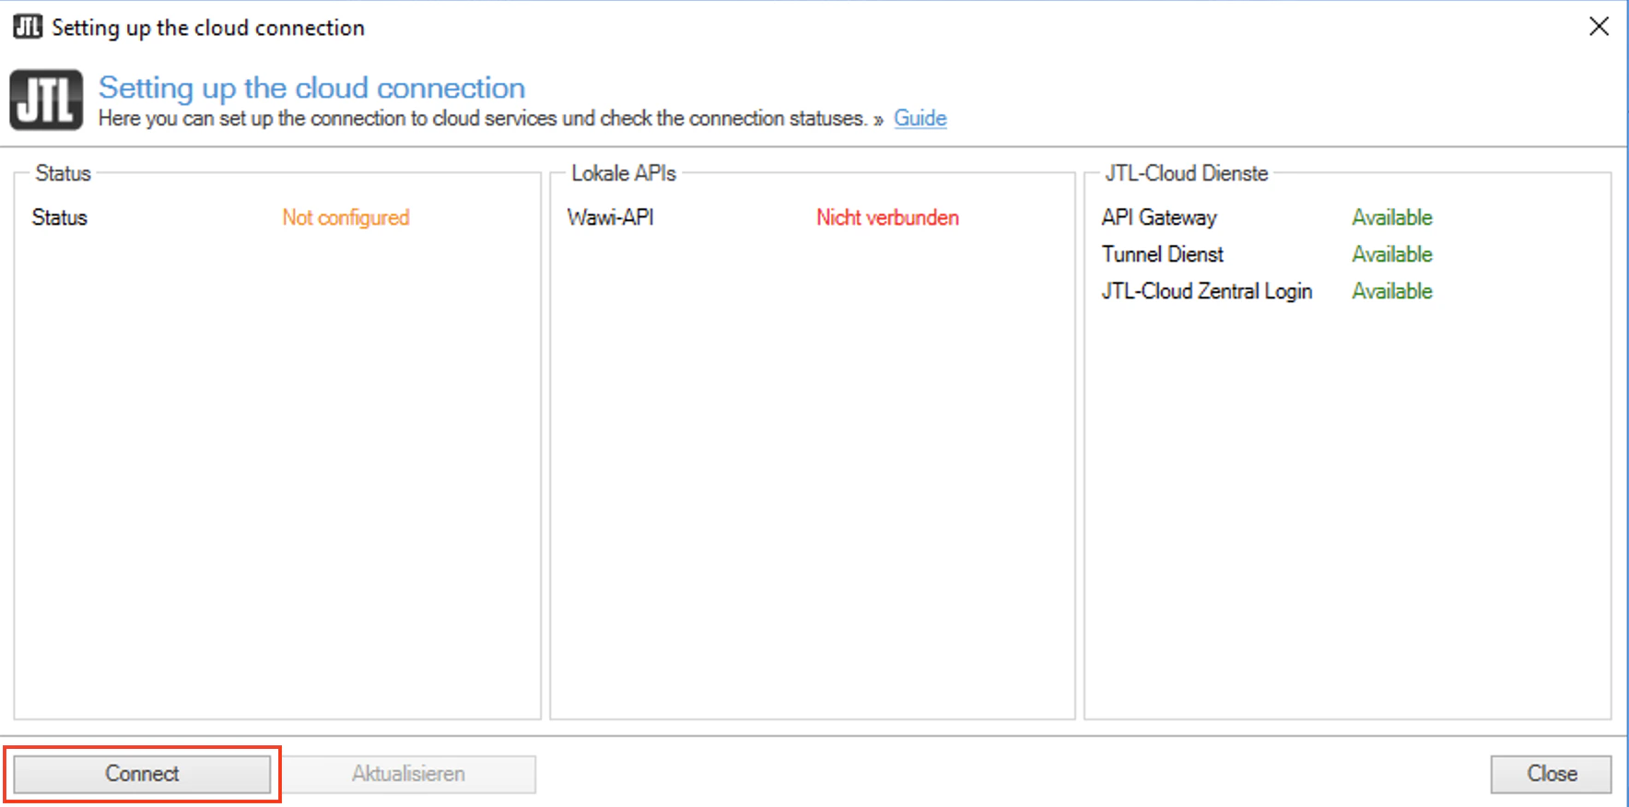The image size is (1629, 807).
Task: Click the Wawi-API label
Action: (610, 217)
